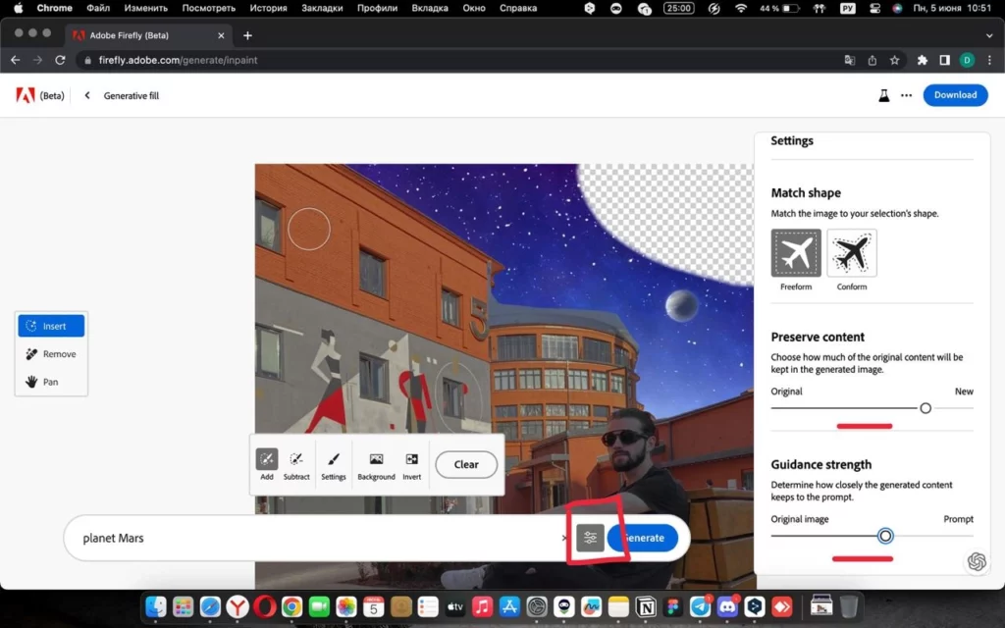
Task: Open the Закладки menu in menu bar
Action: pyautogui.click(x=323, y=8)
